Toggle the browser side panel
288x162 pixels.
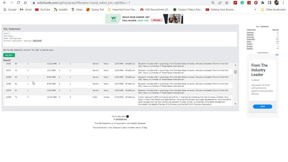(270, 3)
